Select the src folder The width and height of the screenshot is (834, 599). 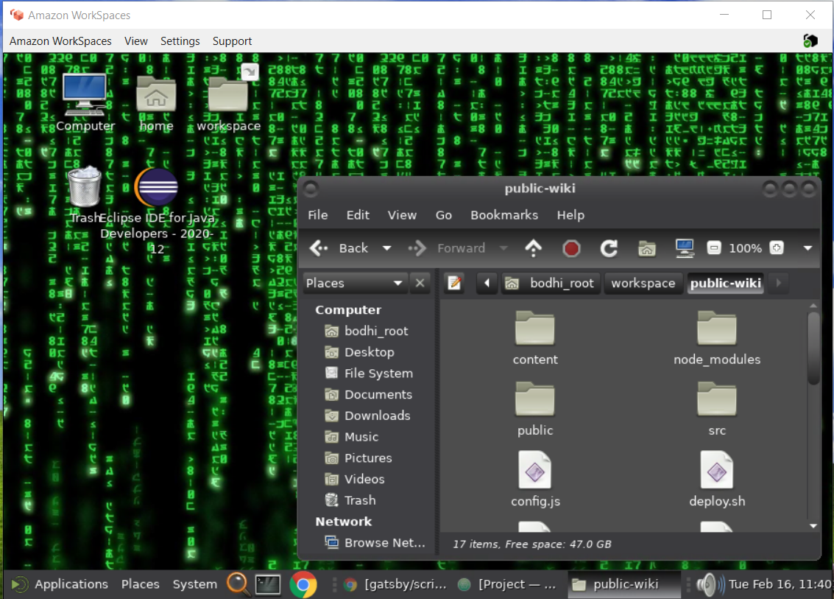tap(717, 408)
